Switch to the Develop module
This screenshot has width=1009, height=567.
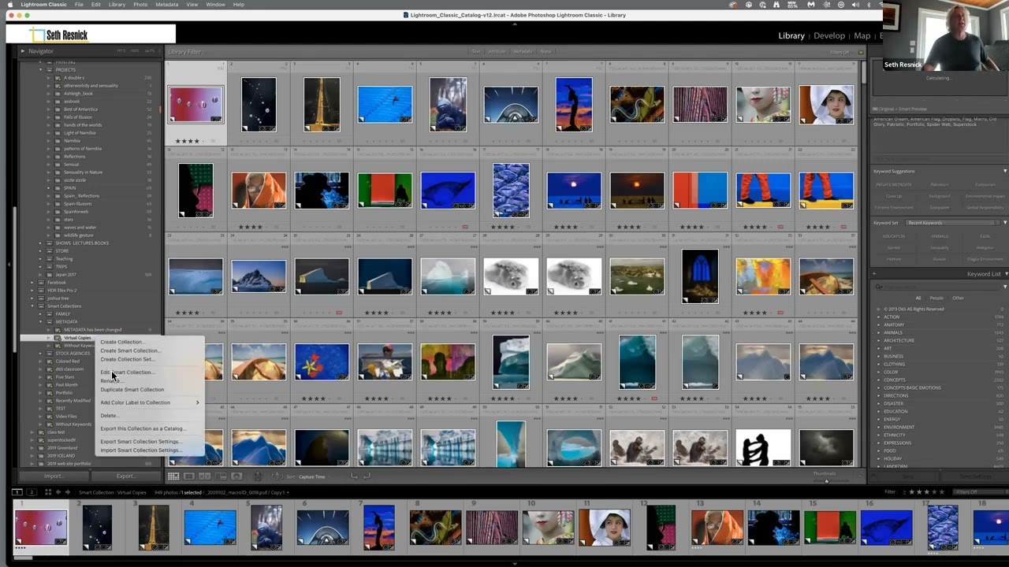point(828,35)
